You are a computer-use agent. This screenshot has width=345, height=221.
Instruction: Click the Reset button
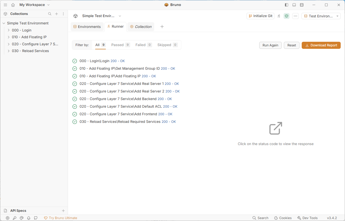(x=292, y=45)
